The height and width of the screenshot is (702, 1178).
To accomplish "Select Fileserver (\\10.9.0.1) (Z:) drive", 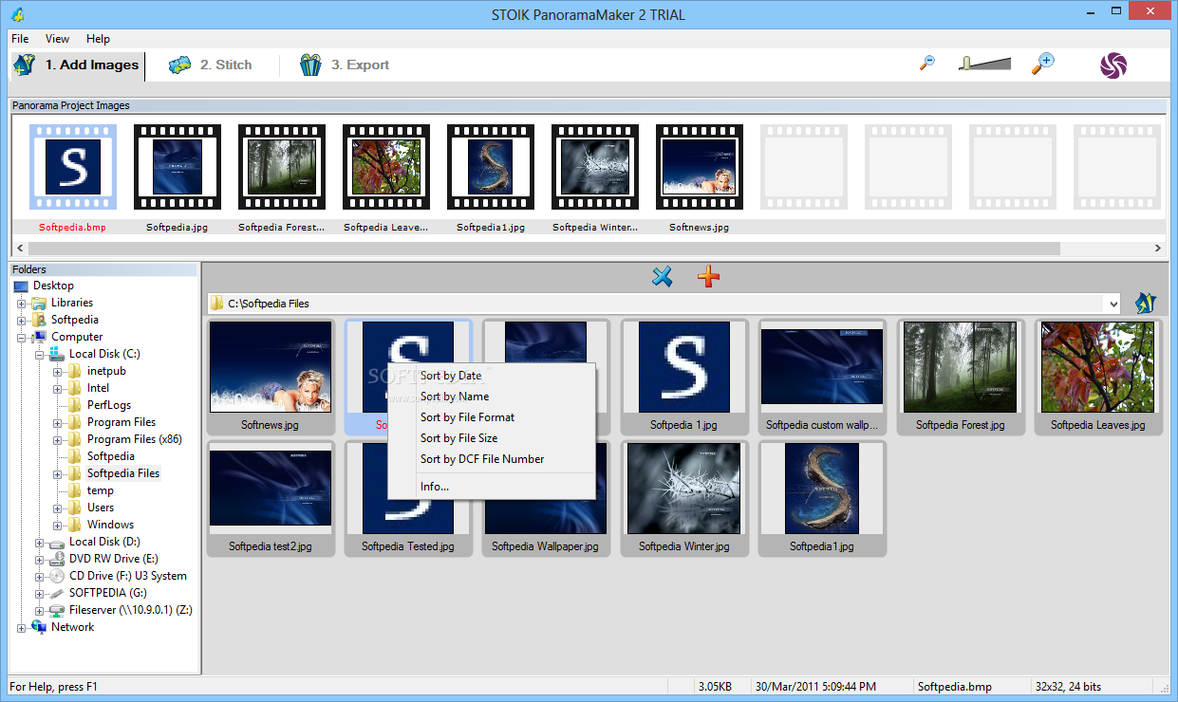I will [x=131, y=610].
